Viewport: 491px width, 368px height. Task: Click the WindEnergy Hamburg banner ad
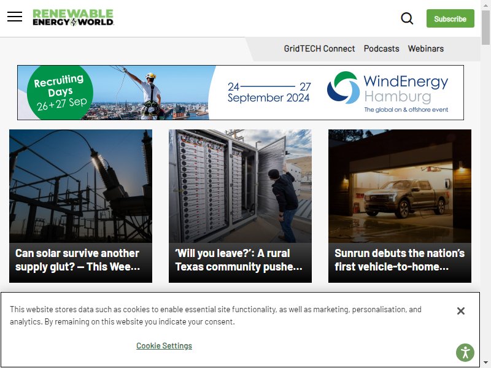[241, 93]
